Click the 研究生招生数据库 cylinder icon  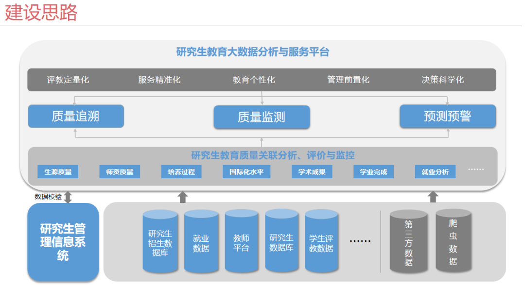click(x=160, y=242)
